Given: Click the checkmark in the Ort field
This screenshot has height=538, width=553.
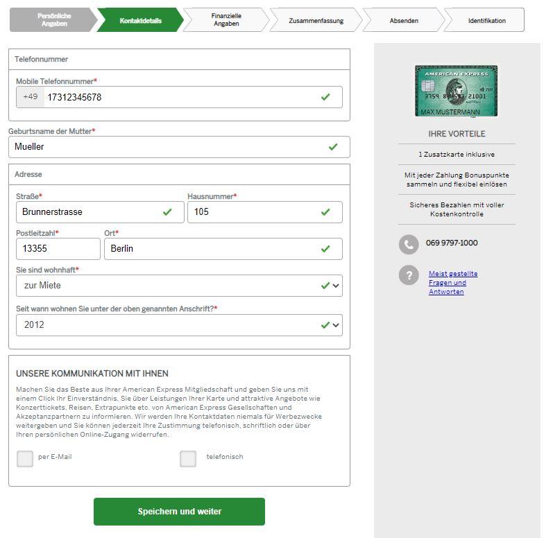Looking at the screenshot, I should coord(325,249).
